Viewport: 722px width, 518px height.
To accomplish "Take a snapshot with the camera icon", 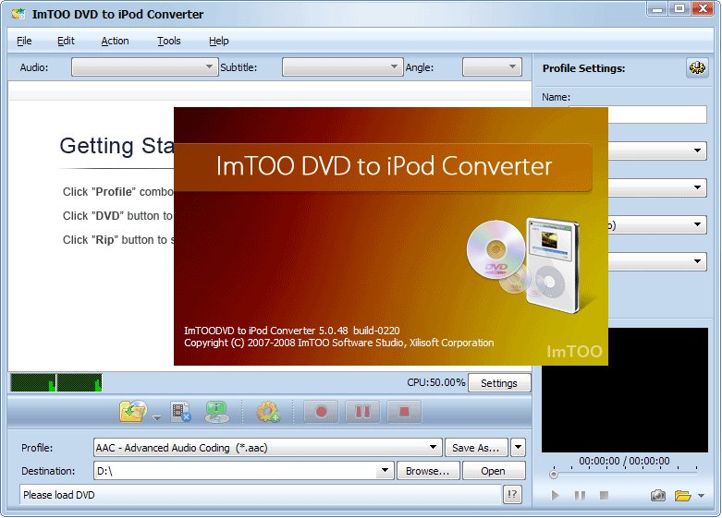I will pyautogui.click(x=657, y=496).
